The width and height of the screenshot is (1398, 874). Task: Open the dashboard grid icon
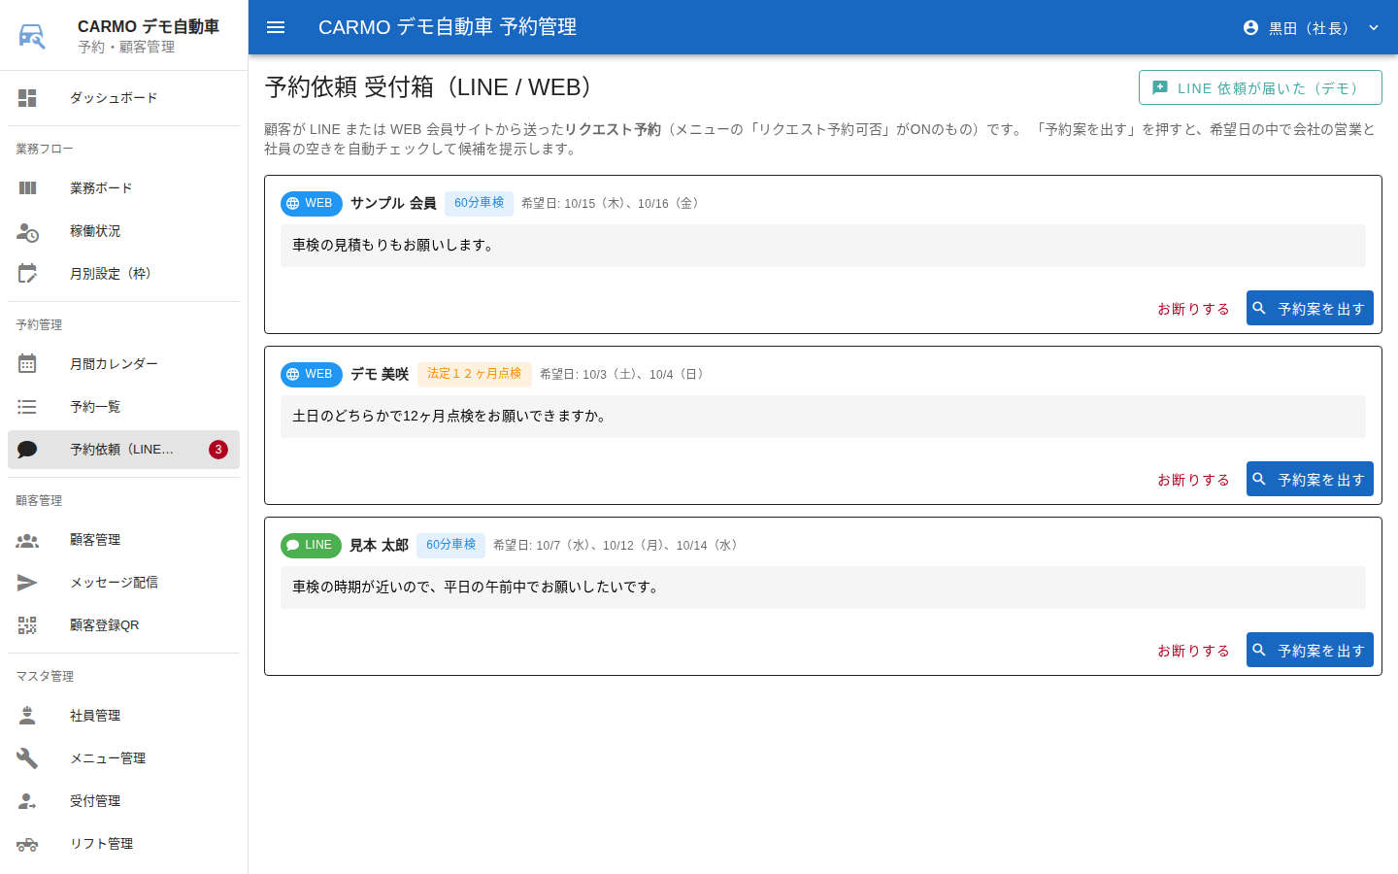(x=27, y=98)
